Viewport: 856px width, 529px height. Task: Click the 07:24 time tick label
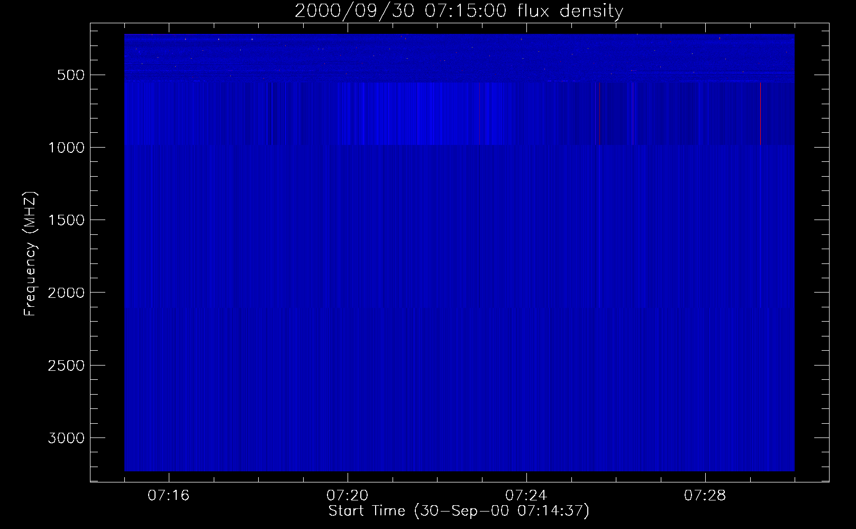(x=526, y=496)
